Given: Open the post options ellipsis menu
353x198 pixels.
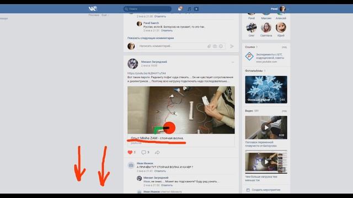Looking at the screenshot, I should point(233,62).
